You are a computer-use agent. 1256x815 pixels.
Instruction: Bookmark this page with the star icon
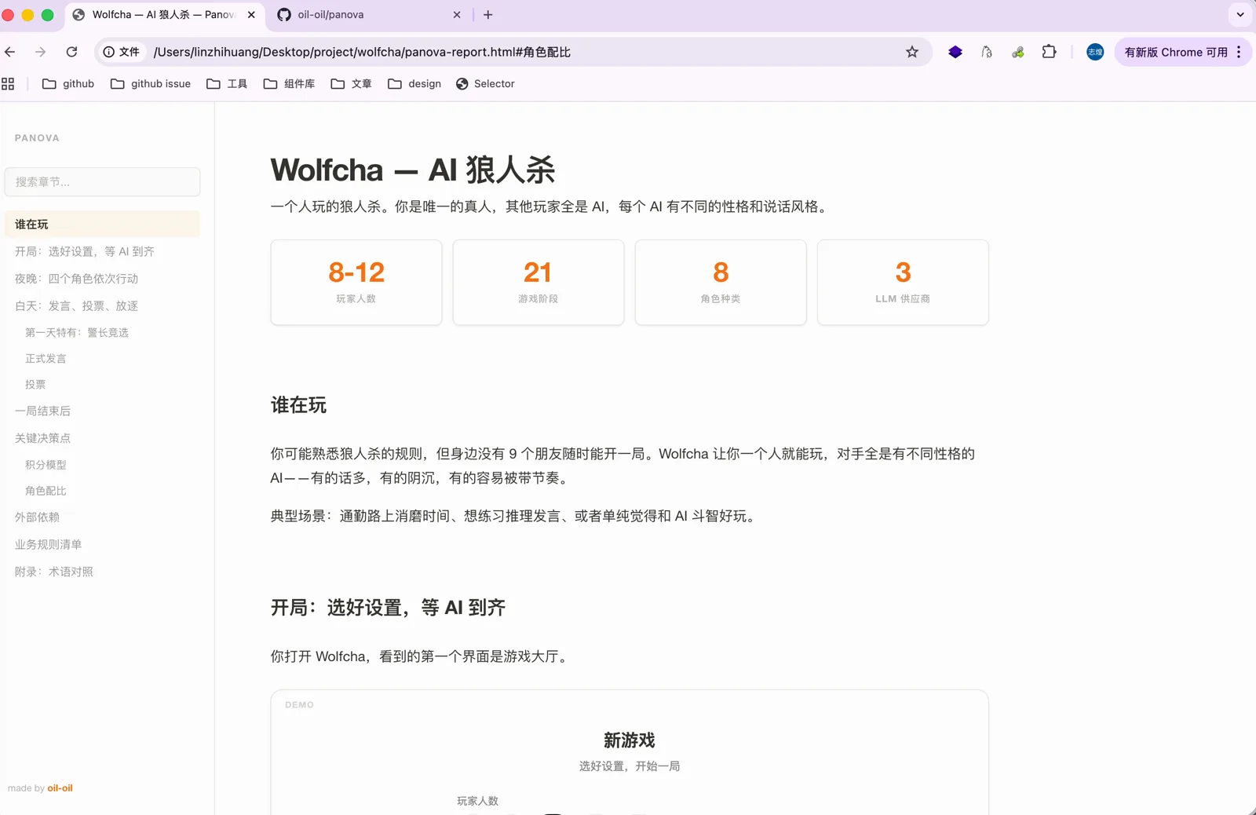912,52
